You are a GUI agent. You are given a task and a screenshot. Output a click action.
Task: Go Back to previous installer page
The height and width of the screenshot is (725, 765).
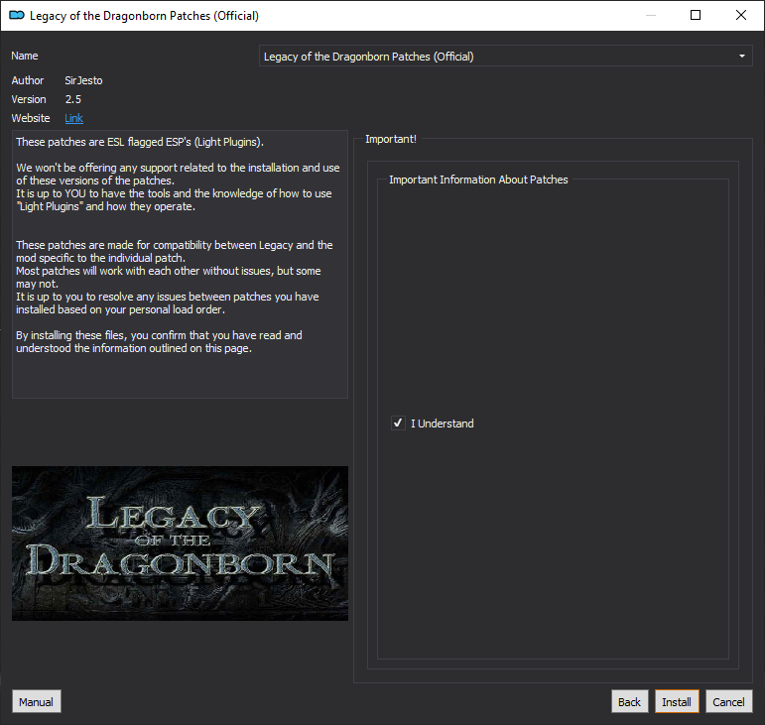629,701
